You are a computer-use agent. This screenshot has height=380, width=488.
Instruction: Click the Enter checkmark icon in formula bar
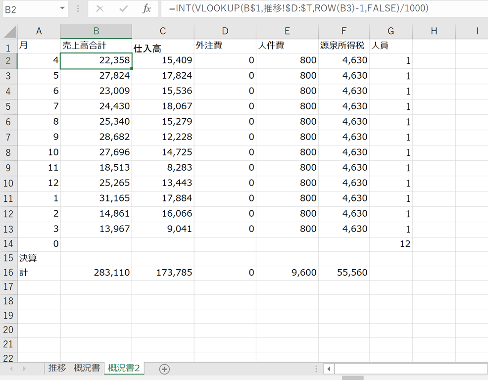tap(124, 9)
